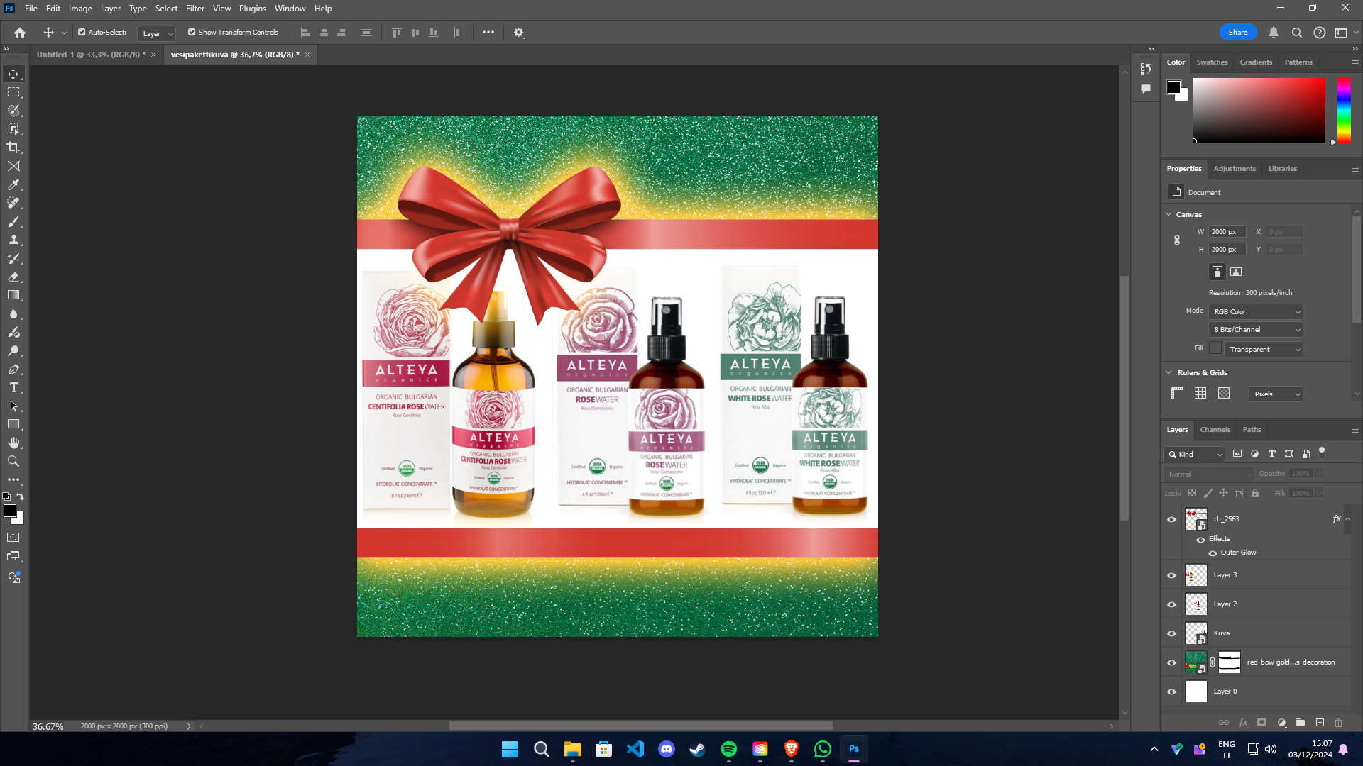Hide the Layer 3 visibility eye
The width and height of the screenshot is (1363, 766).
coord(1171,575)
